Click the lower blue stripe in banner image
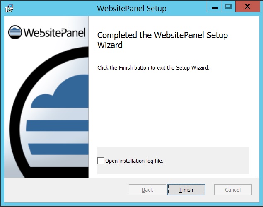The width and height of the screenshot is (263, 207). click(59, 149)
